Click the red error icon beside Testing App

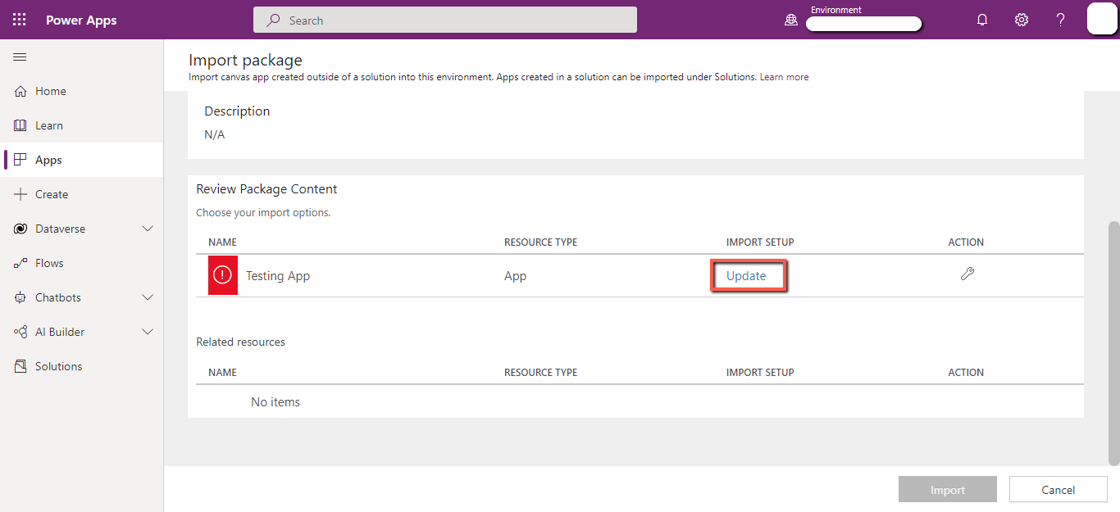[222, 275]
